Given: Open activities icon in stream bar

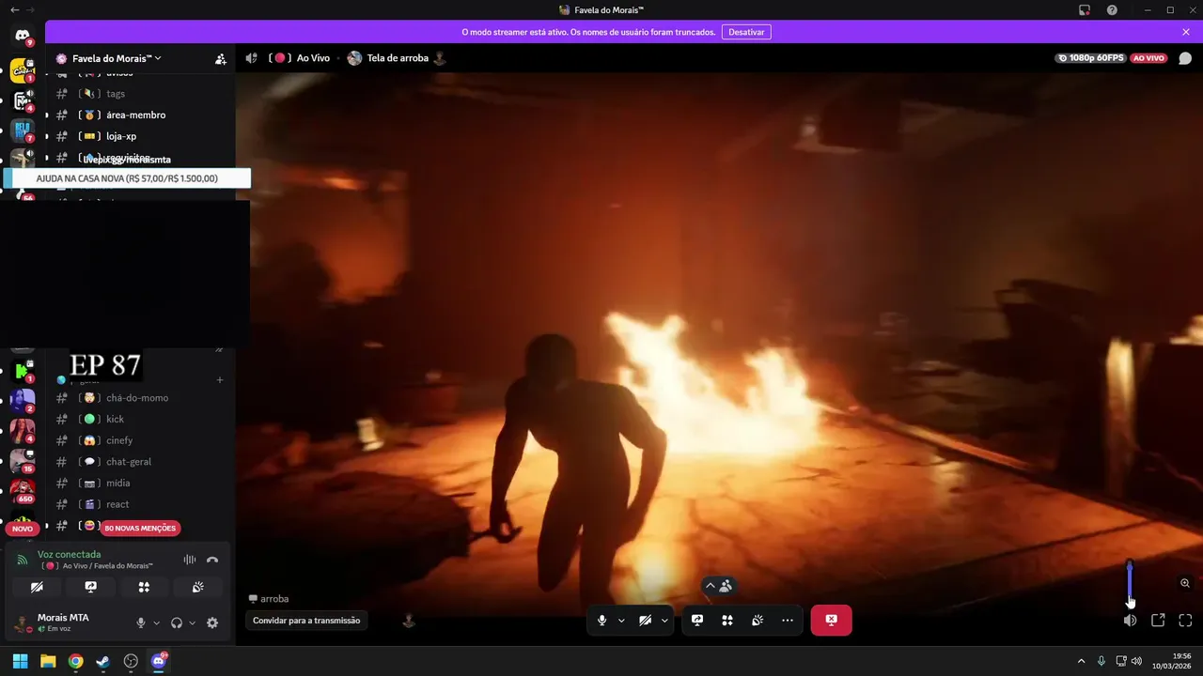Looking at the screenshot, I should 727,621.
